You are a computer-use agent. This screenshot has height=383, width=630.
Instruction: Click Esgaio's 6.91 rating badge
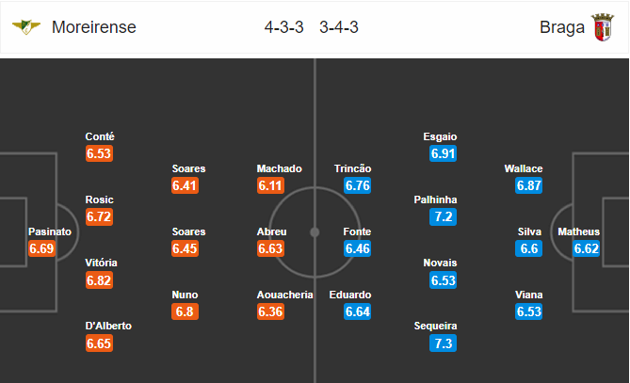[x=443, y=153]
